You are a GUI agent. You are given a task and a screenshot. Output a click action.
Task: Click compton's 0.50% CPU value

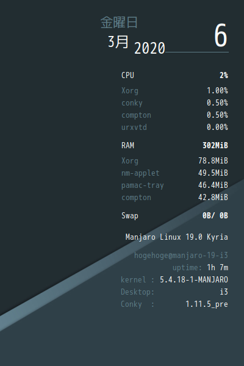click(217, 115)
